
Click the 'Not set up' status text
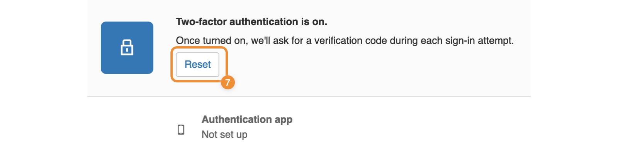pos(224,134)
